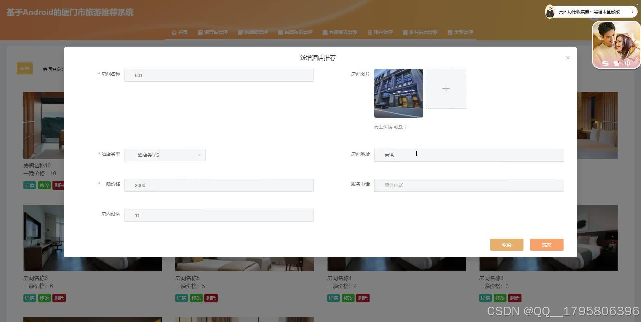641x322 pixels.
Task: Close the 新增酒店推荐 dialog with the X
Action: (x=568, y=58)
